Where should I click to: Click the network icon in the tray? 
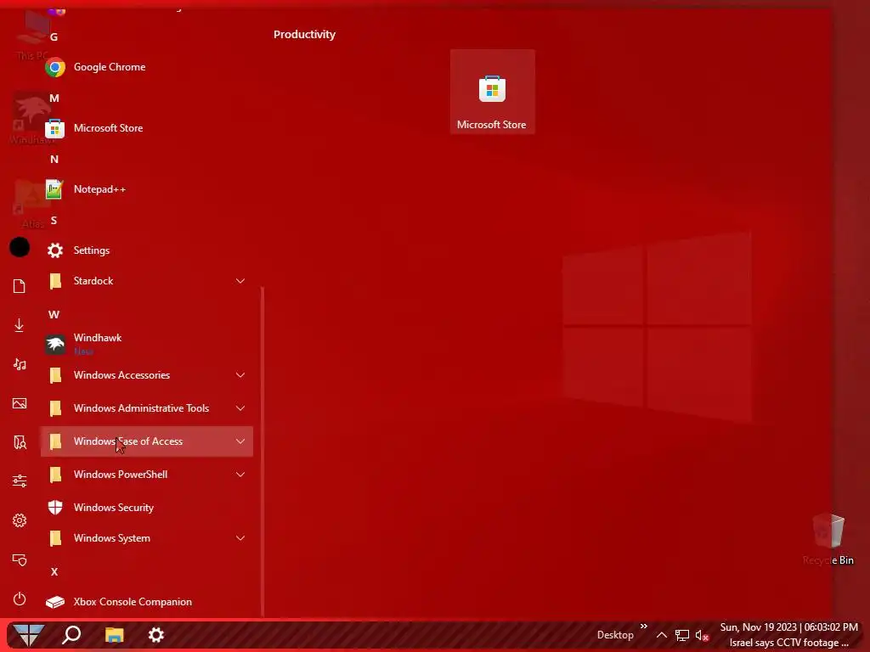pos(682,635)
